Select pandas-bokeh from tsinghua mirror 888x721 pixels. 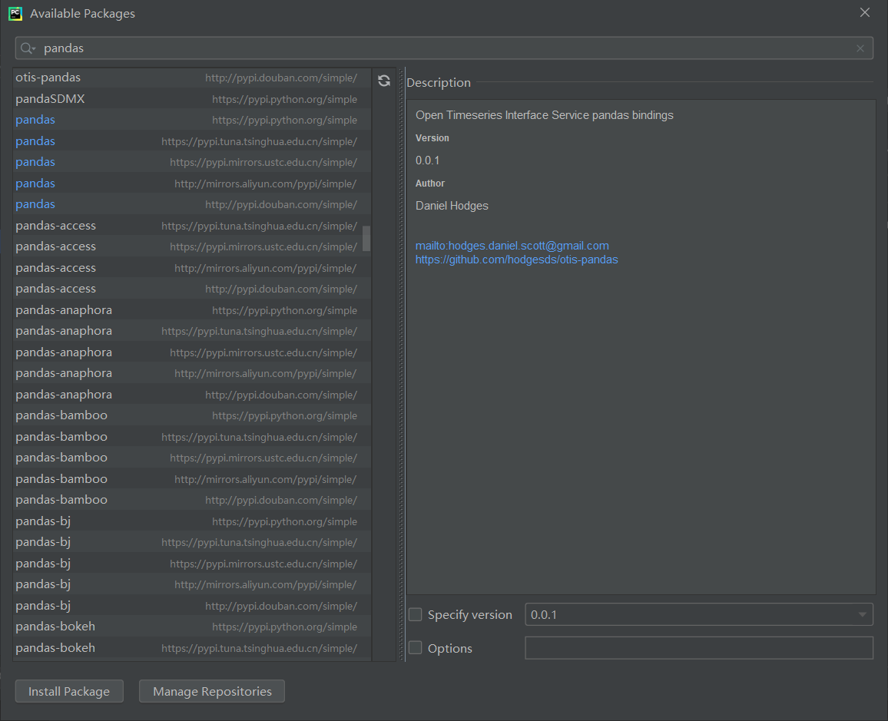coord(193,648)
